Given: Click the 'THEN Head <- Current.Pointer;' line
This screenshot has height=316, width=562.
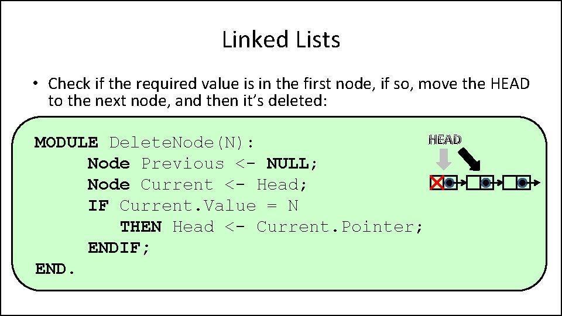Looking at the screenshot, I should click(x=271, y=226).
